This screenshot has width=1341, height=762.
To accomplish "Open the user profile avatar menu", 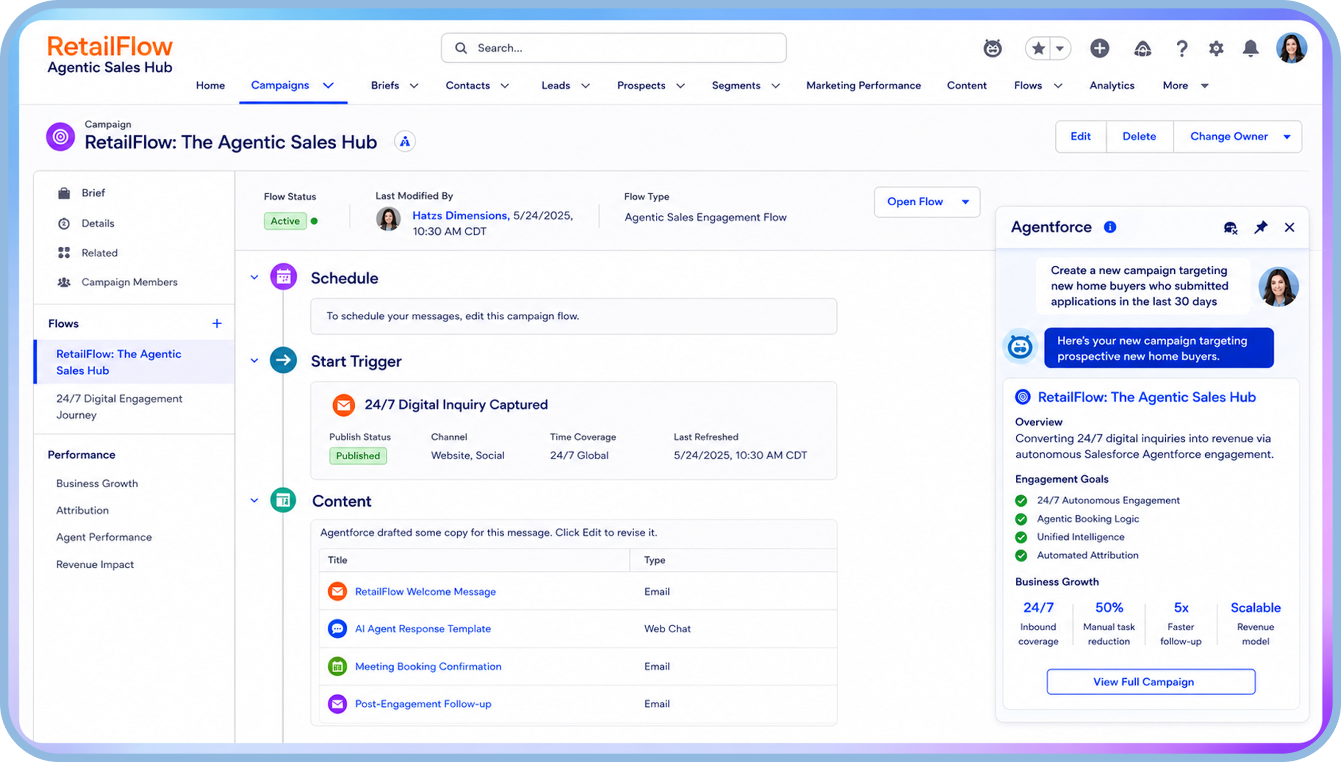I will click(x=1291, y=48).
